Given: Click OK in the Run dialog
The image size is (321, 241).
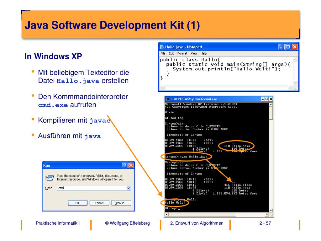Looking at the screenshot, I should (x=77, y=203).
